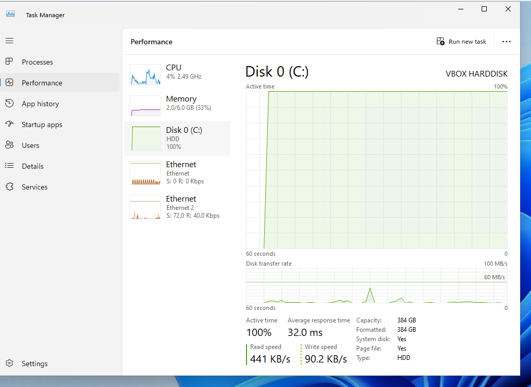The width and height of the screenshot is (531, 387).
Task: Click the S: 72.0 R: 40.0 Kbps text
Action: tap(193, 216)
